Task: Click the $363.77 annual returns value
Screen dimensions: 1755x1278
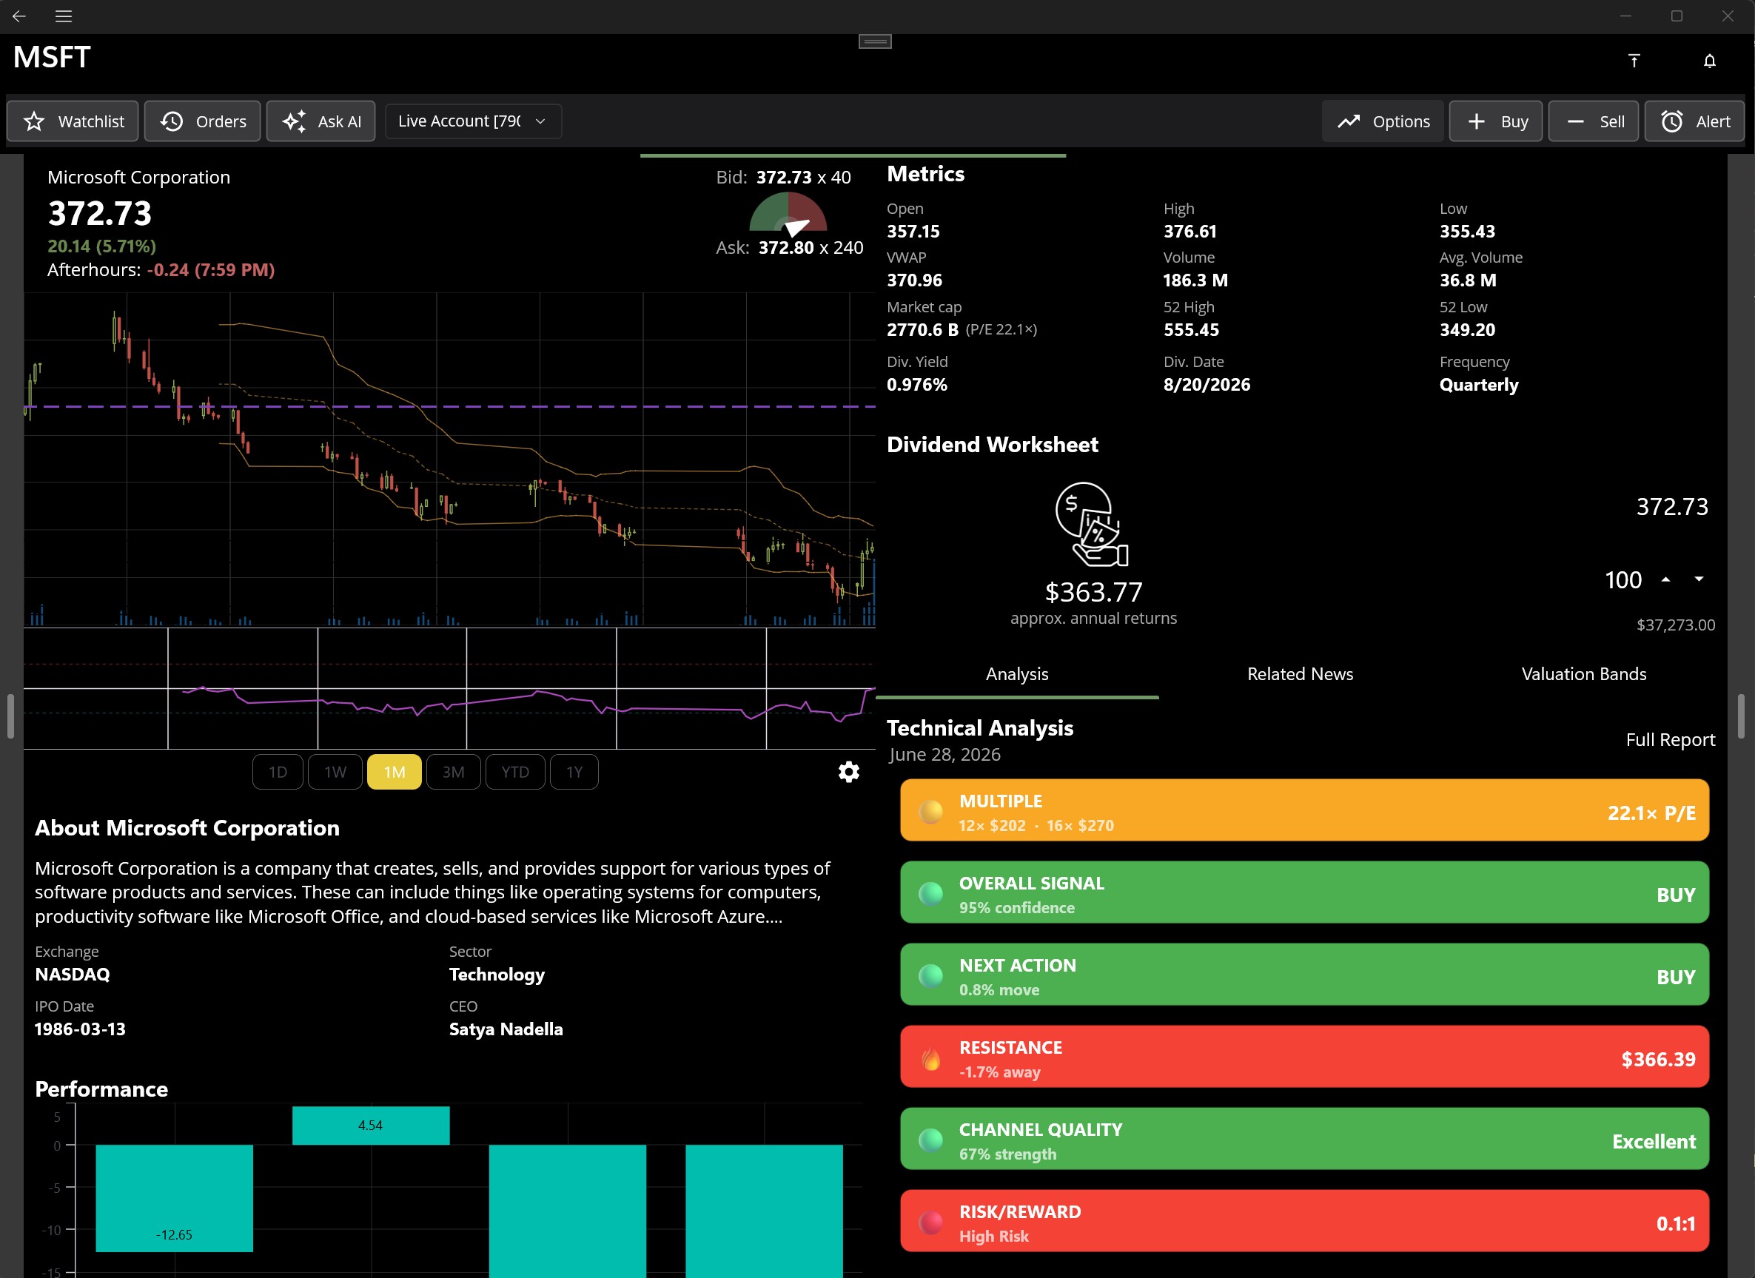Action: point(1093,592)
